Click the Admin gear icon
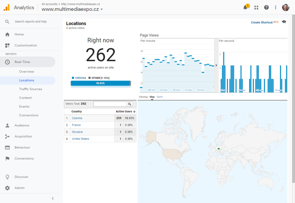 pos(7,188)
